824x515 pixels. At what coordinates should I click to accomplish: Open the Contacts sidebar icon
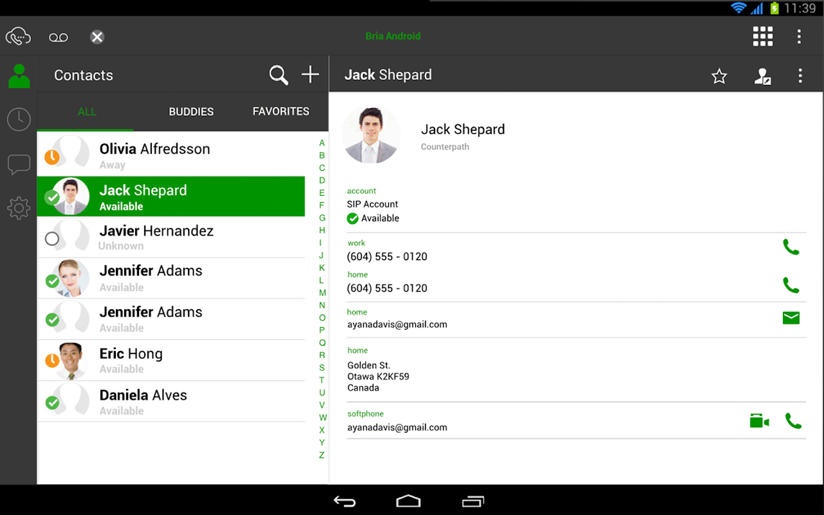point(19,76)
